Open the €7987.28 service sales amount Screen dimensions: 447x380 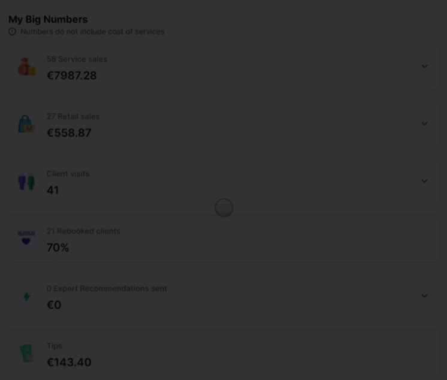[71, 76]
